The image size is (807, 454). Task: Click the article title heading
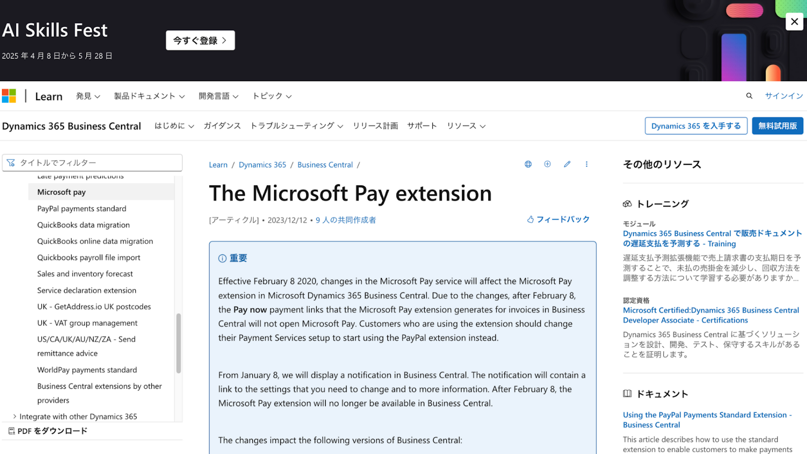pos(351,193)
